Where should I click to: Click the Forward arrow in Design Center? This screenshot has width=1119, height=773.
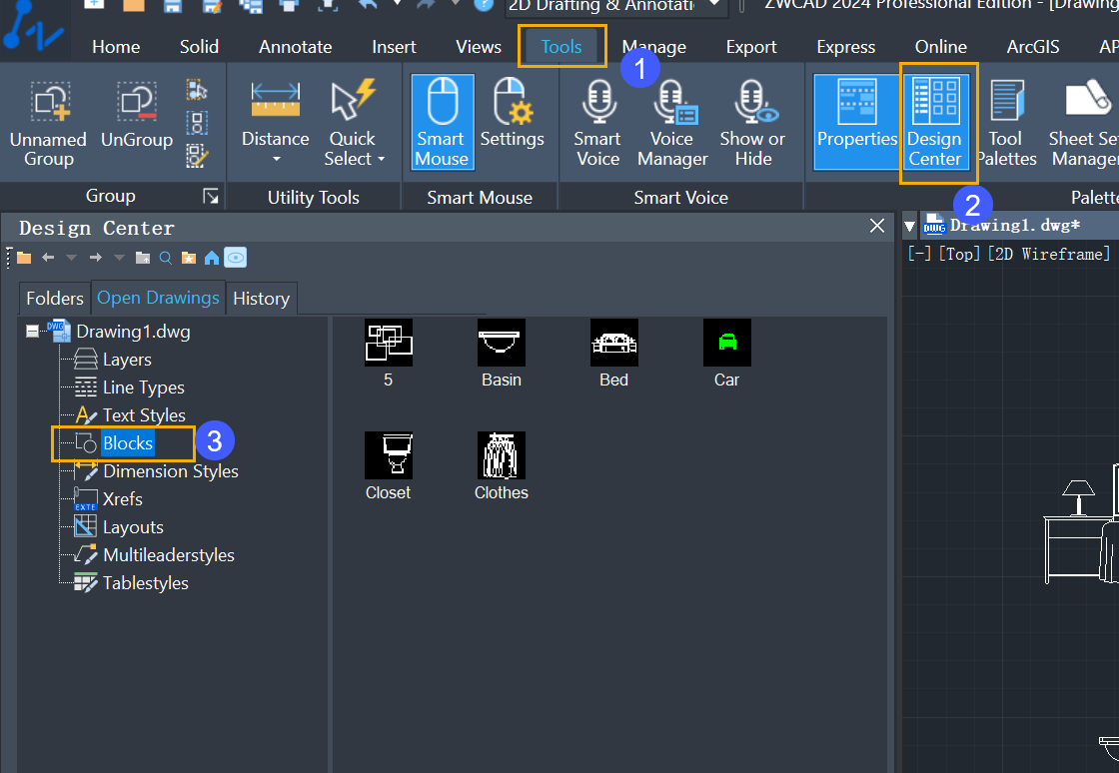96,258
